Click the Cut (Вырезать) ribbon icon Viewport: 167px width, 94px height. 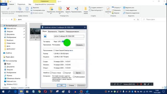[32, 8]
